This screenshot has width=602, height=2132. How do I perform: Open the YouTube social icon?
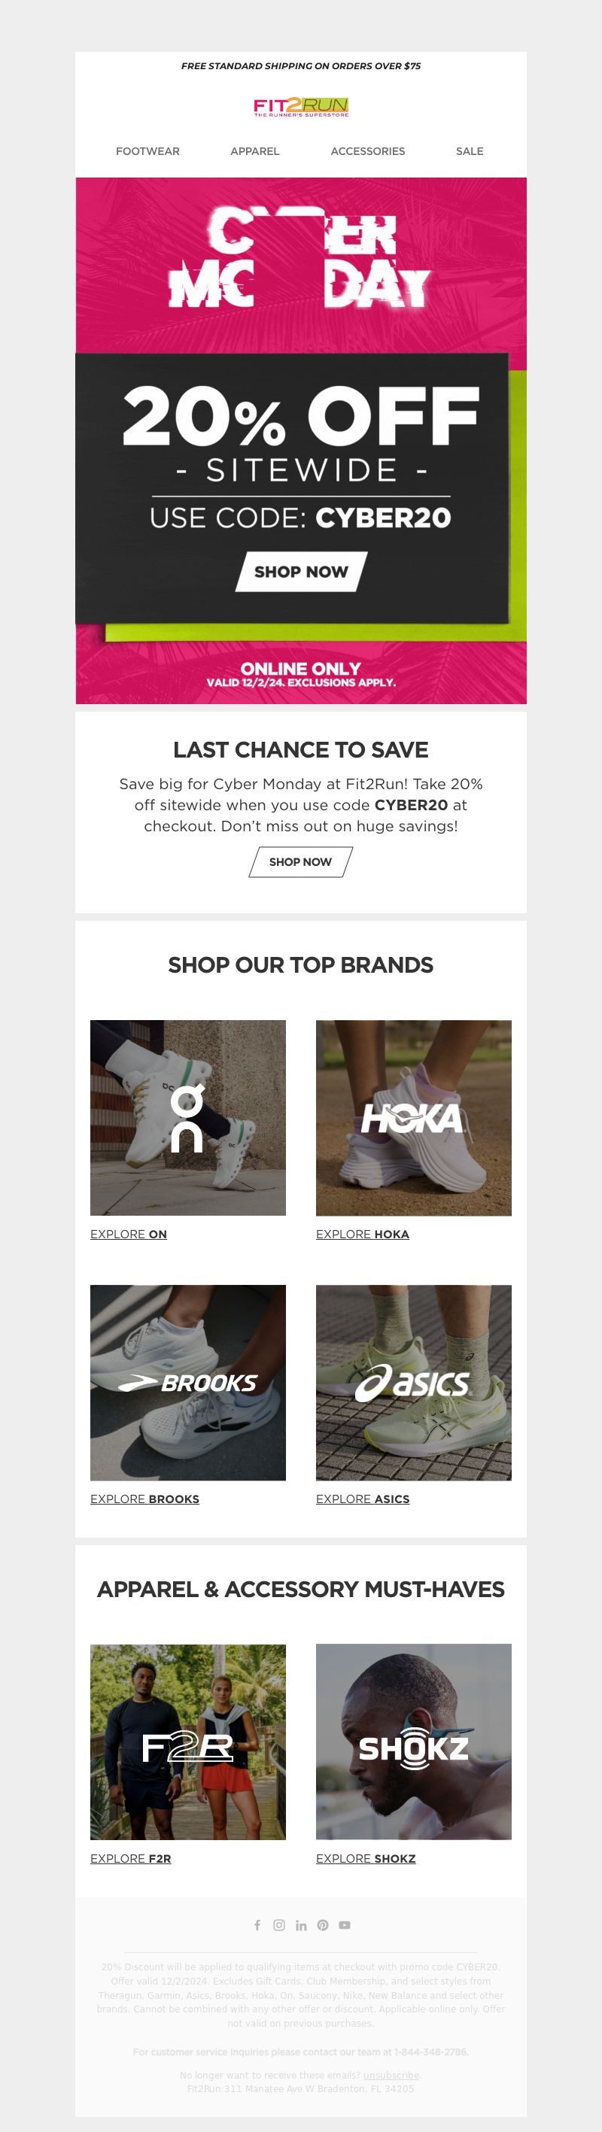(345, 1924)
